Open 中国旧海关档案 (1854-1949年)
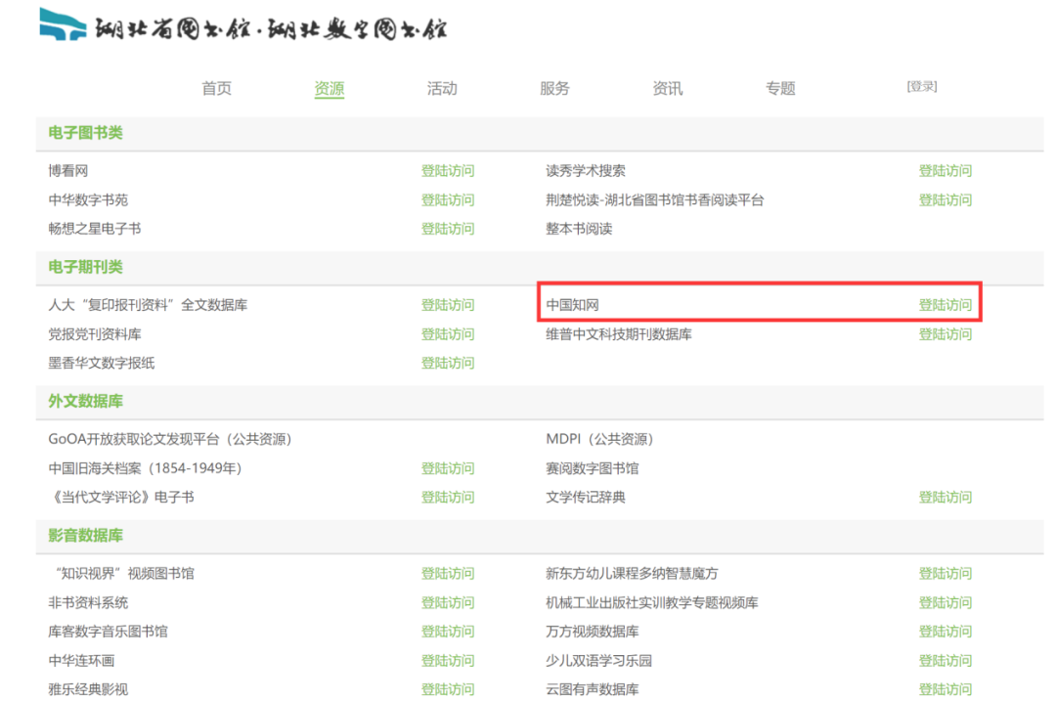 pos(146,468)
